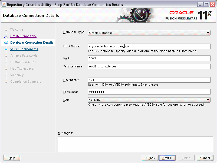Viewport: 217px width, 163px height.
Task: Click the Next button
Action: point(167,158)
